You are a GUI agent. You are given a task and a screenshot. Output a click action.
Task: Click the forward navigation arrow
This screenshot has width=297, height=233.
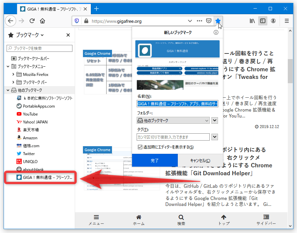[x=21, y=21]
